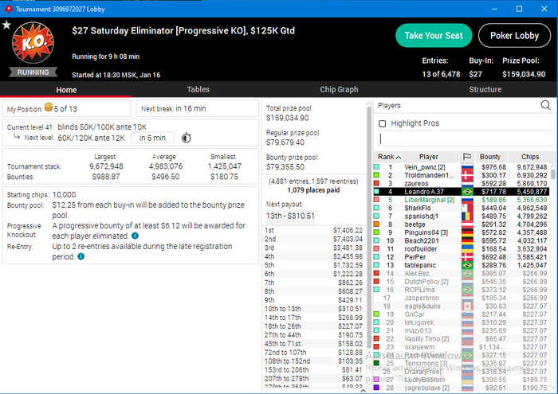The width and height of the screenshot is (558, 394).
Task: Switch to the Home tab
Action: point(66,90)
